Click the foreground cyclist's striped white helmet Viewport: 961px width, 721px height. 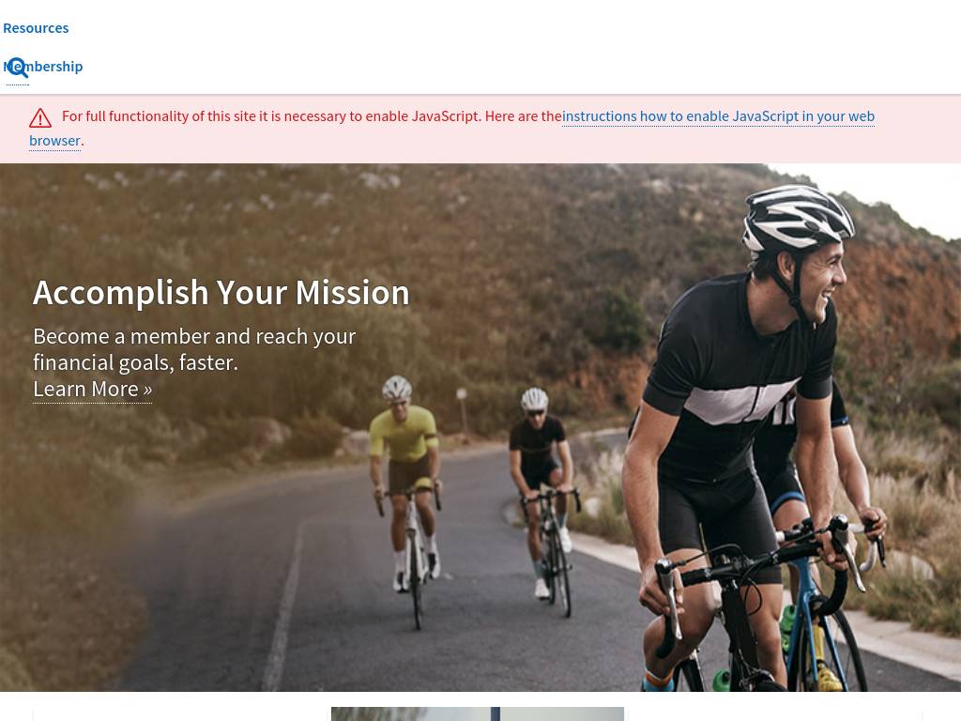point(798,218)
